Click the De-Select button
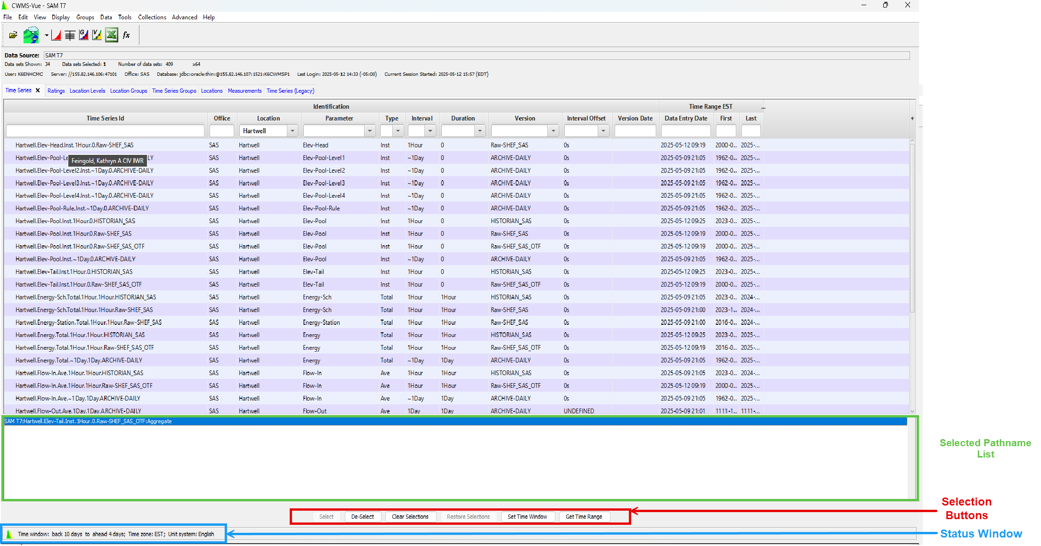Screen dimensions: 1041x546 tap(362, 517)
